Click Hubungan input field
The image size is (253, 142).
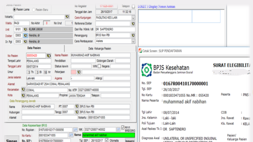[38, 112]
